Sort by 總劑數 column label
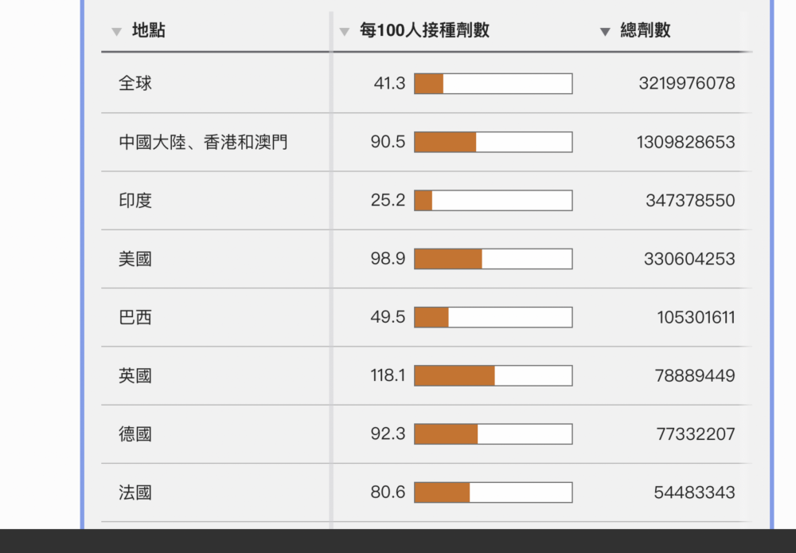796x553 pixels. (646, 31)
